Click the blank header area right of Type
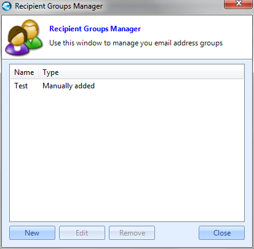 [153, 72]
